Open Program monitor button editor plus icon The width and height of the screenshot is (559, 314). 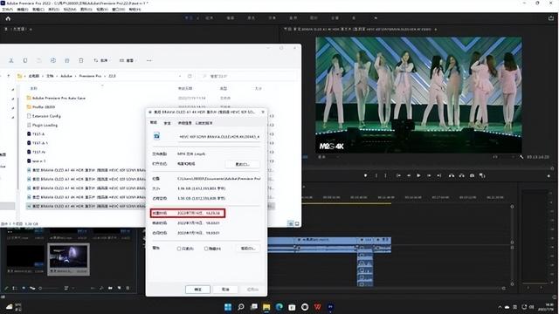coord(549,176)
